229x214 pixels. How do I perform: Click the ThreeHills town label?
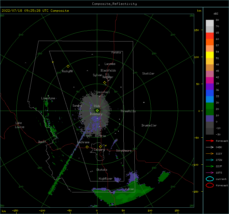click(128, 111)
